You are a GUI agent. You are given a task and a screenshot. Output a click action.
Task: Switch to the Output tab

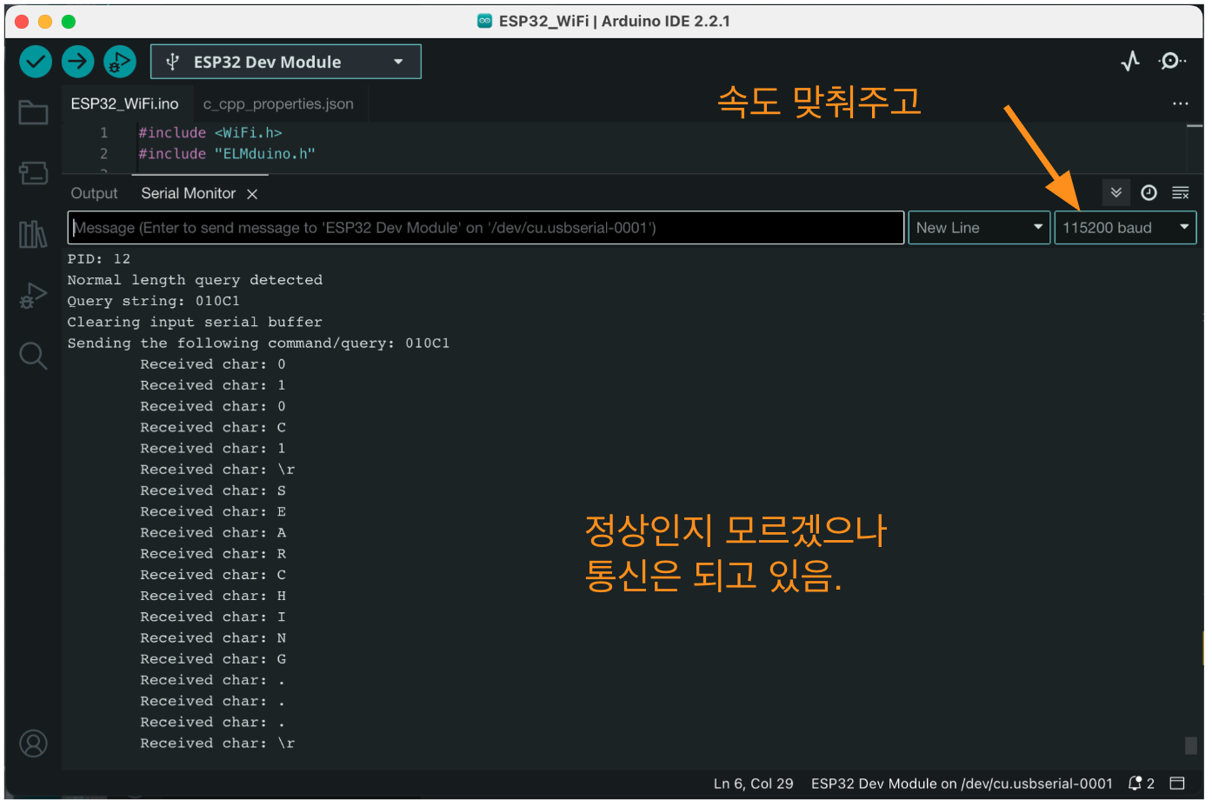point(94,193)
